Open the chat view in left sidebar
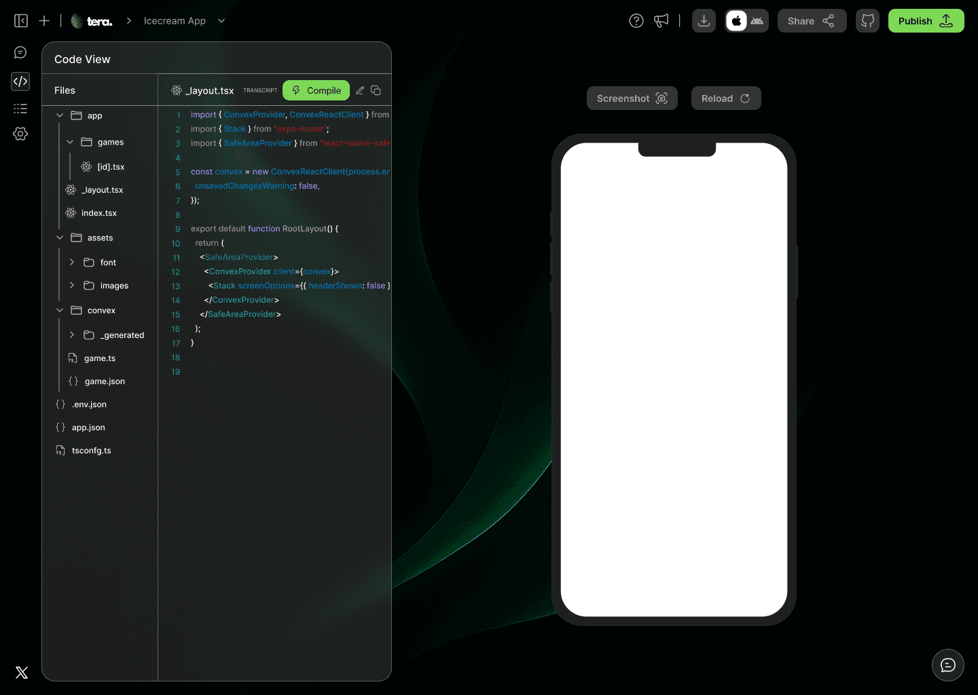978x695 pixels. 20,52
